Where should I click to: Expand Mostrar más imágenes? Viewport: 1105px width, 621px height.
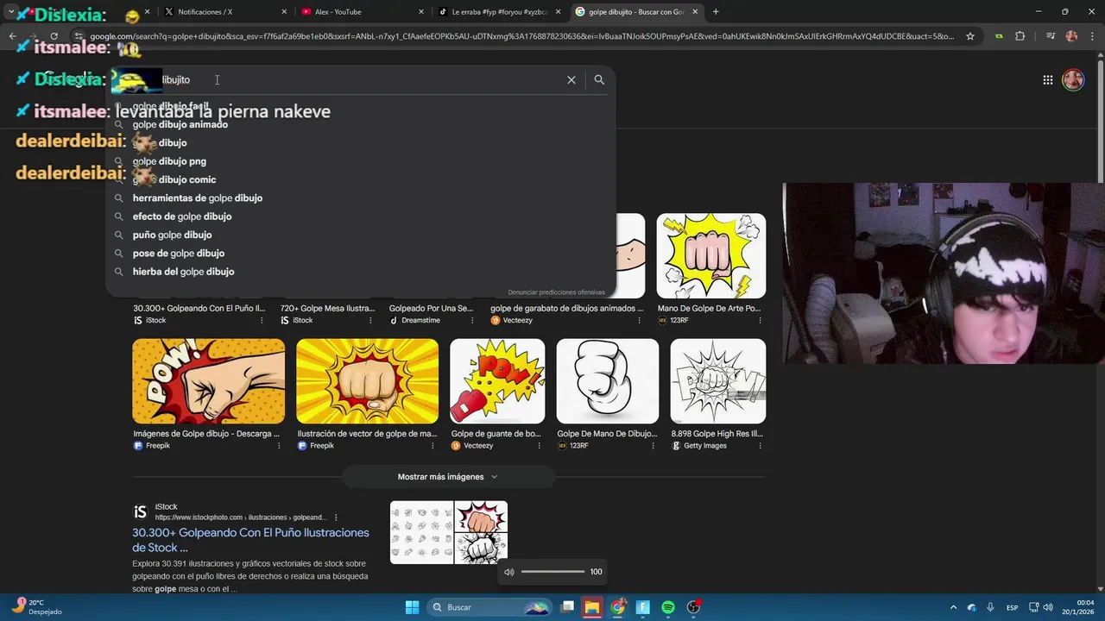[x=447, y=477]
